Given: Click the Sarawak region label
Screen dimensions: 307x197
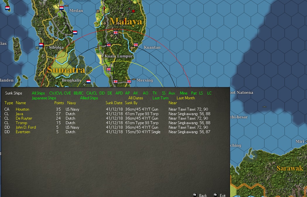Looking at the screenshot, I should [290, 168].
